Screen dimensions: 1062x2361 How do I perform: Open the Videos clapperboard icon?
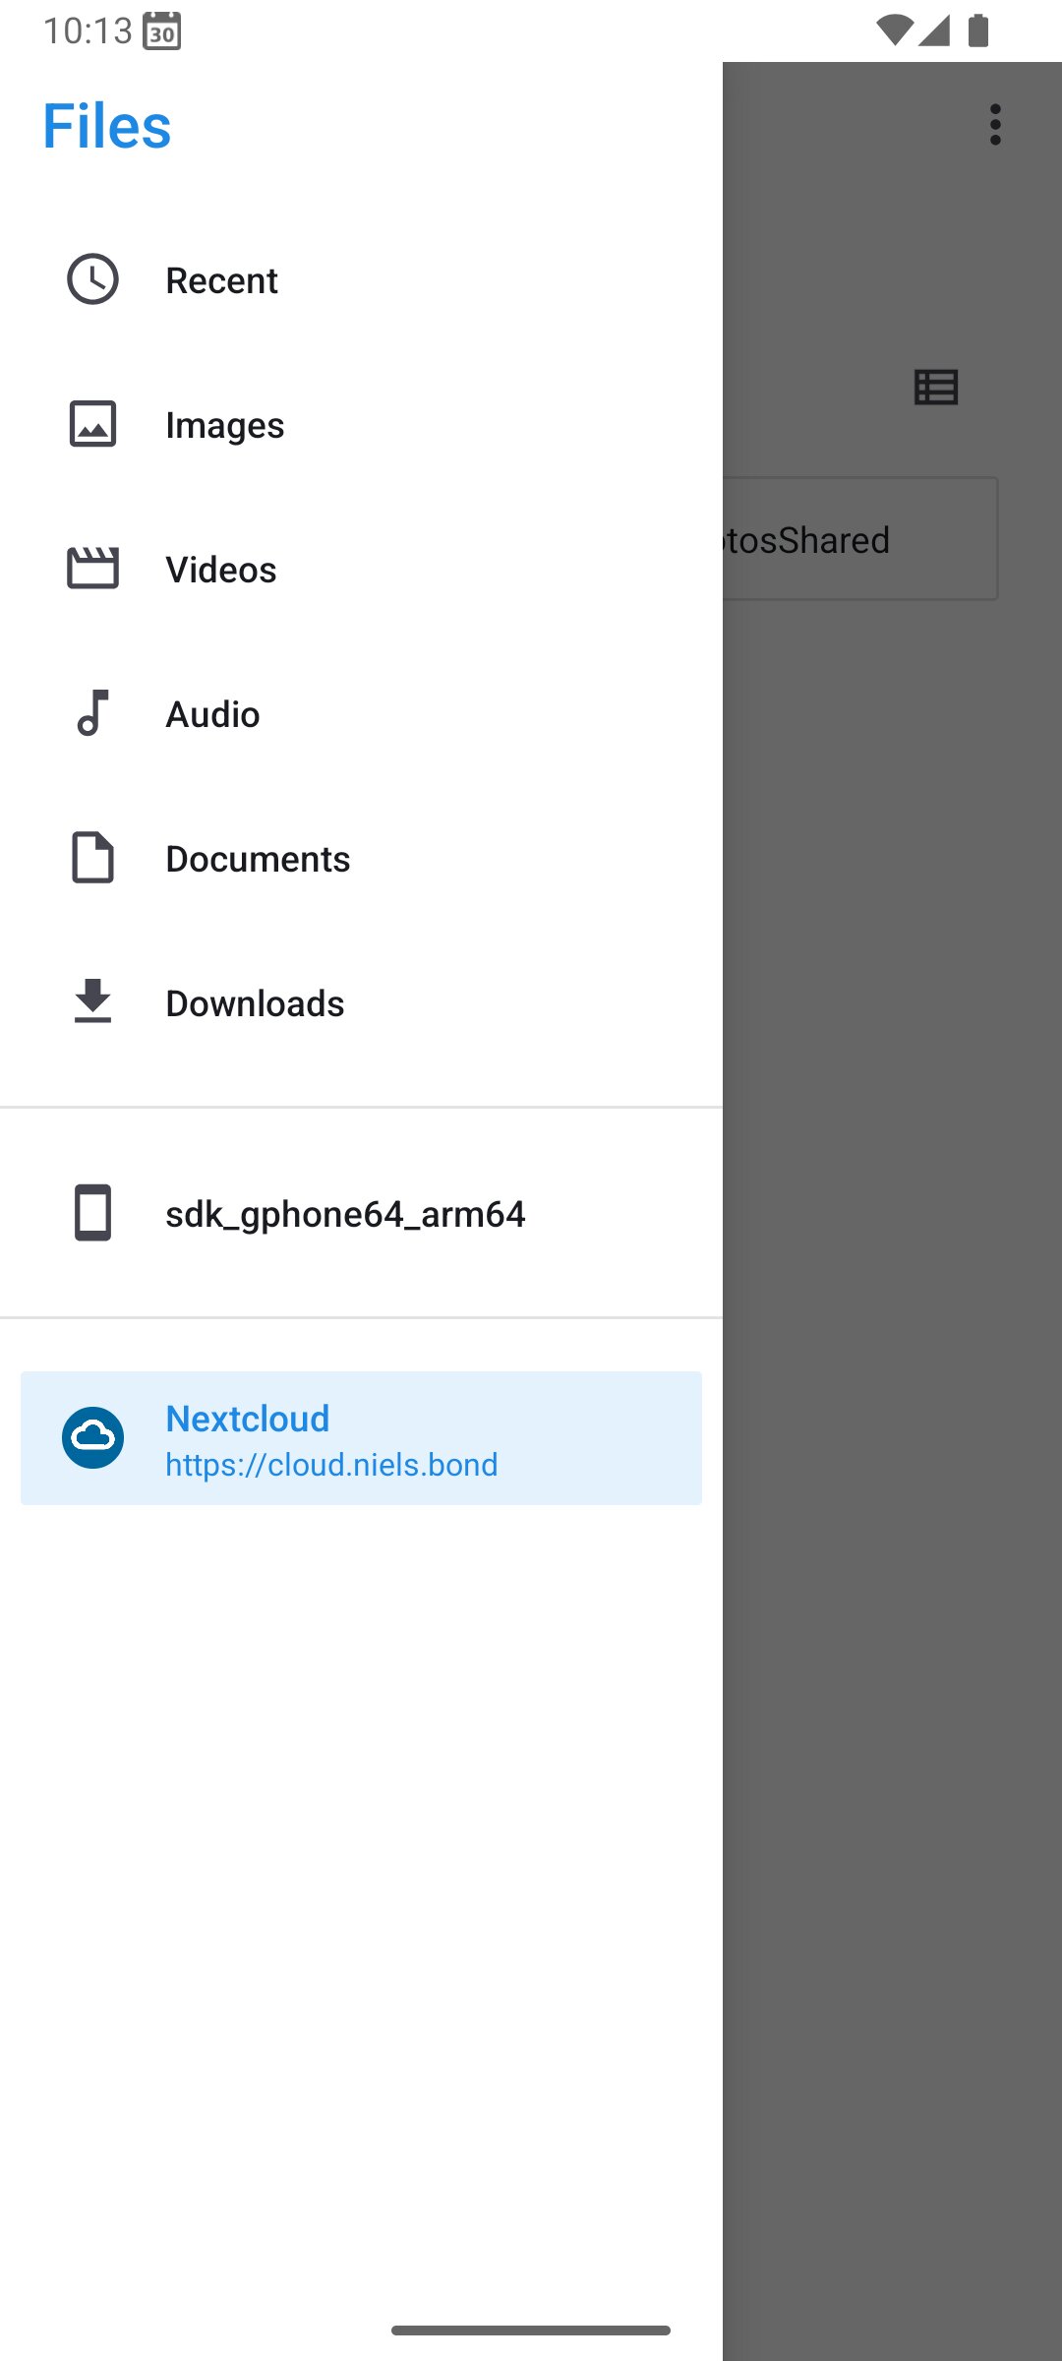[92, 569]
